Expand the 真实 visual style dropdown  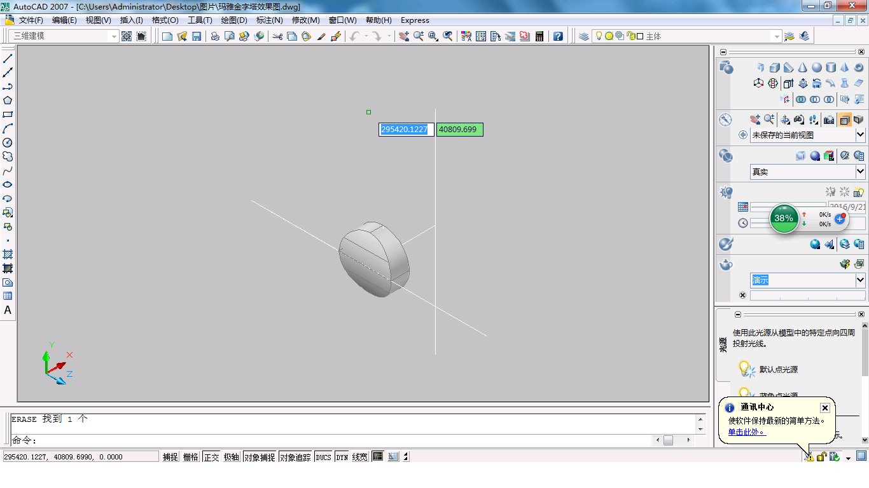[807, 172]
